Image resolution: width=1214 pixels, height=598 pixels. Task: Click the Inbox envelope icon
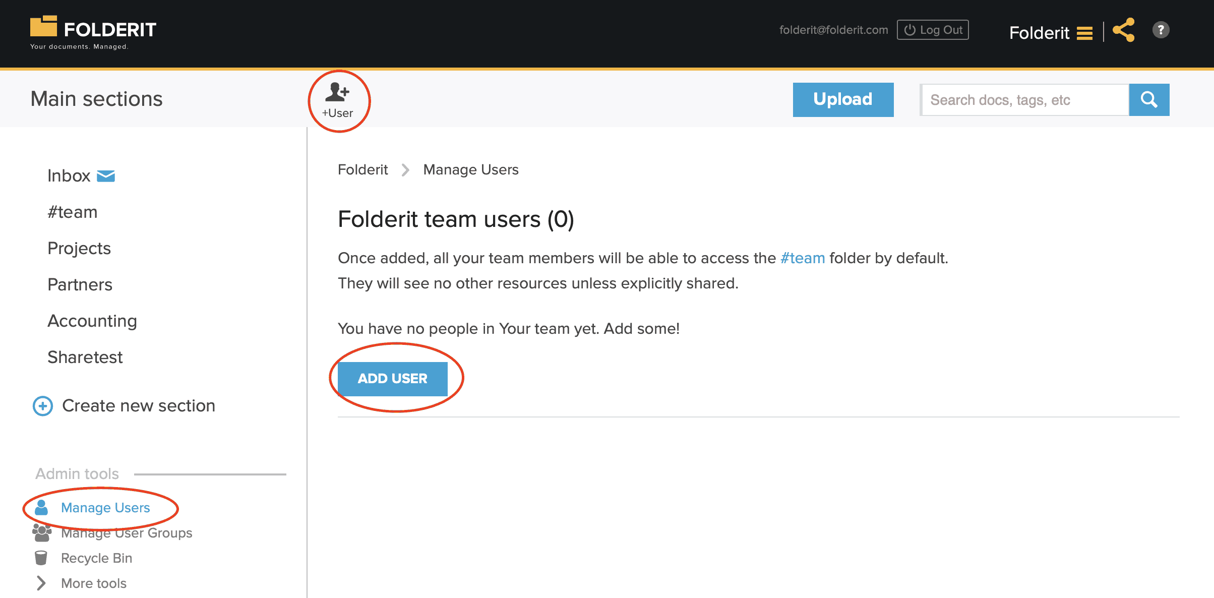pos(106,176)
